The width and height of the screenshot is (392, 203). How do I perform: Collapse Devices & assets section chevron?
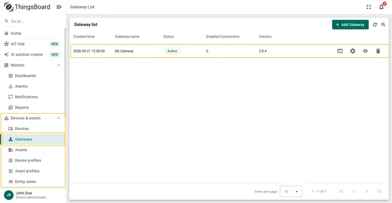[58, 118]
